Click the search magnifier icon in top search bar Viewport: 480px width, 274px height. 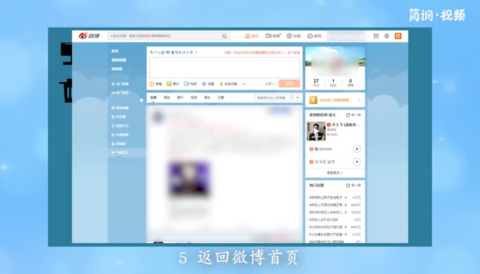tap(224, 36)
